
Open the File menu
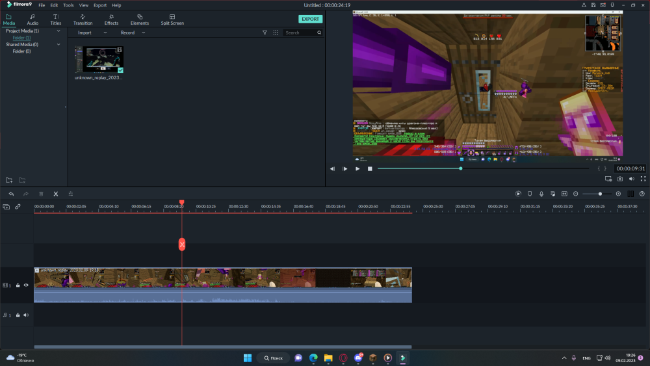[42, 5]
